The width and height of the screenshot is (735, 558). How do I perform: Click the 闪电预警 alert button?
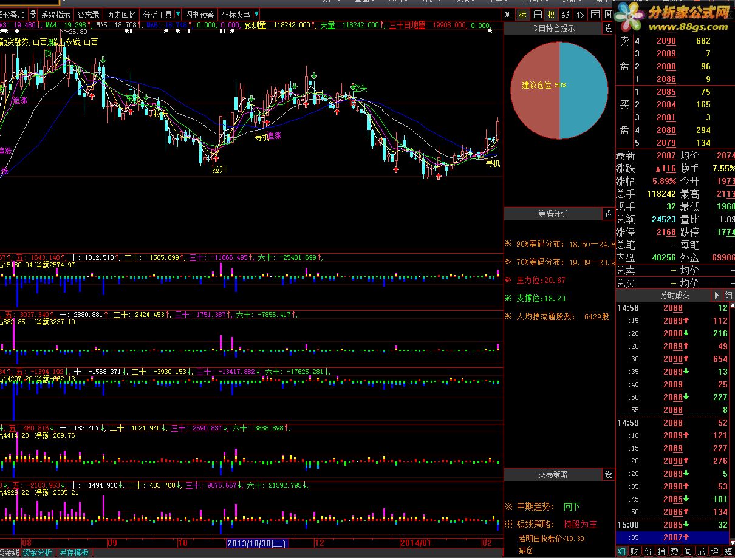point(200,15)
